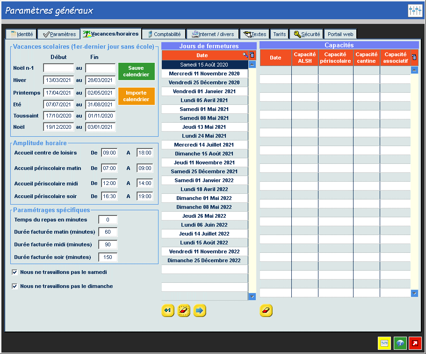Click the red exit arrow button

(415, 343)
